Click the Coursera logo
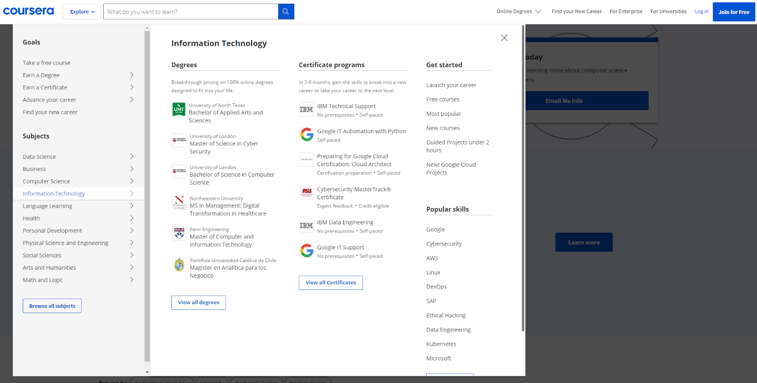The height and width of the screenshot is (383, 757). [28, 11]
